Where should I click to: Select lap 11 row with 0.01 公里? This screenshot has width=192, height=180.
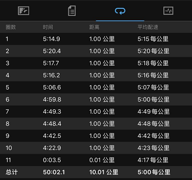(x=96, y=160)
